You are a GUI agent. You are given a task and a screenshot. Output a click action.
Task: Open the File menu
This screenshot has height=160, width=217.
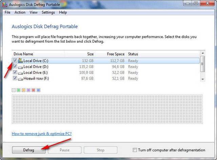(x=7, y=12)
